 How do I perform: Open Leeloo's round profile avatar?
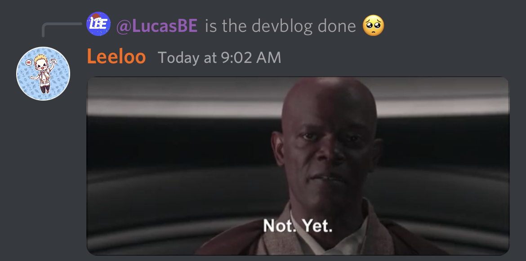click(x=43, y=74)
